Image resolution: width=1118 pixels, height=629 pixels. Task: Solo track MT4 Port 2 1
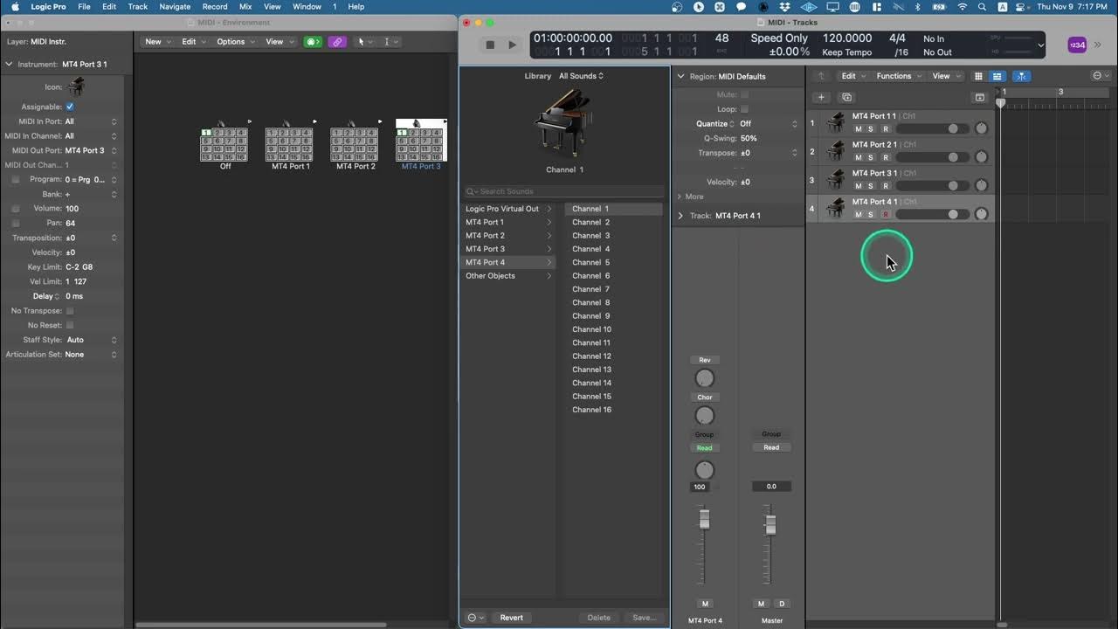click(x=871, y=157)
